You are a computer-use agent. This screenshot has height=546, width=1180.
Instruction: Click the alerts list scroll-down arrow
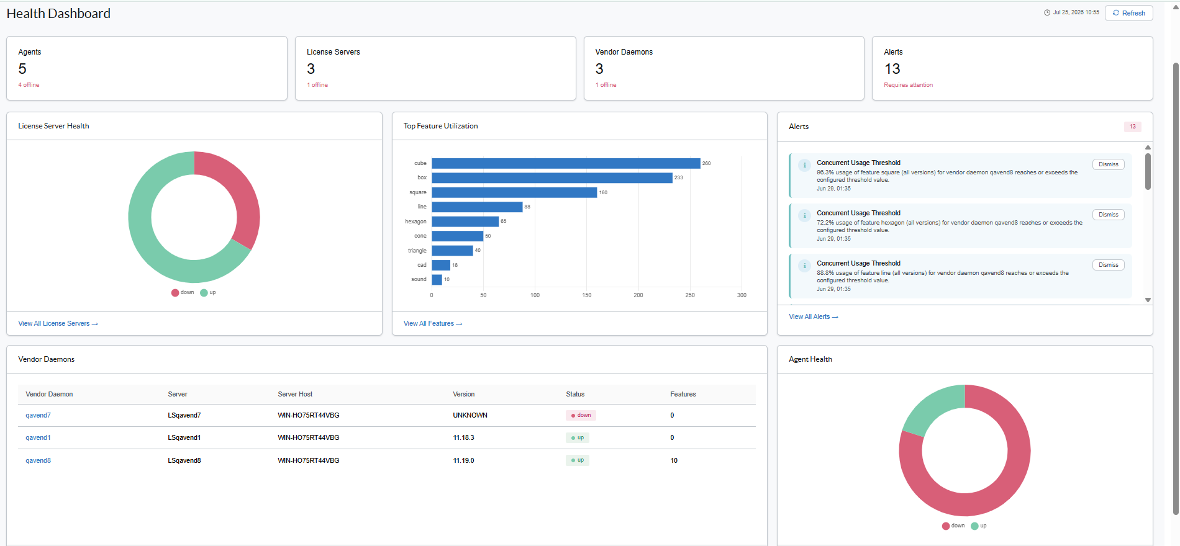click(1148, 300)
